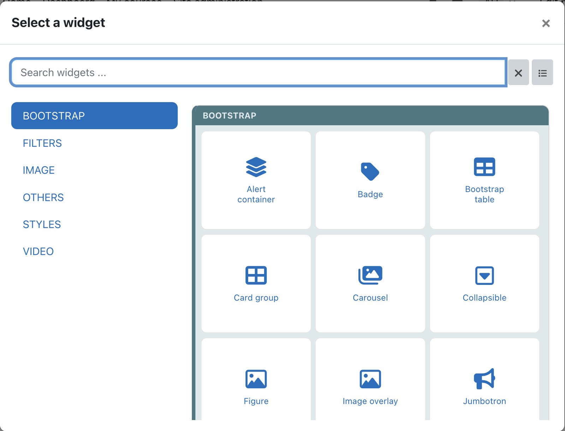Image resolution: width=565 pixels, height=431 pixels.
Task: Click the Figure label text
Action: (256, 401)
